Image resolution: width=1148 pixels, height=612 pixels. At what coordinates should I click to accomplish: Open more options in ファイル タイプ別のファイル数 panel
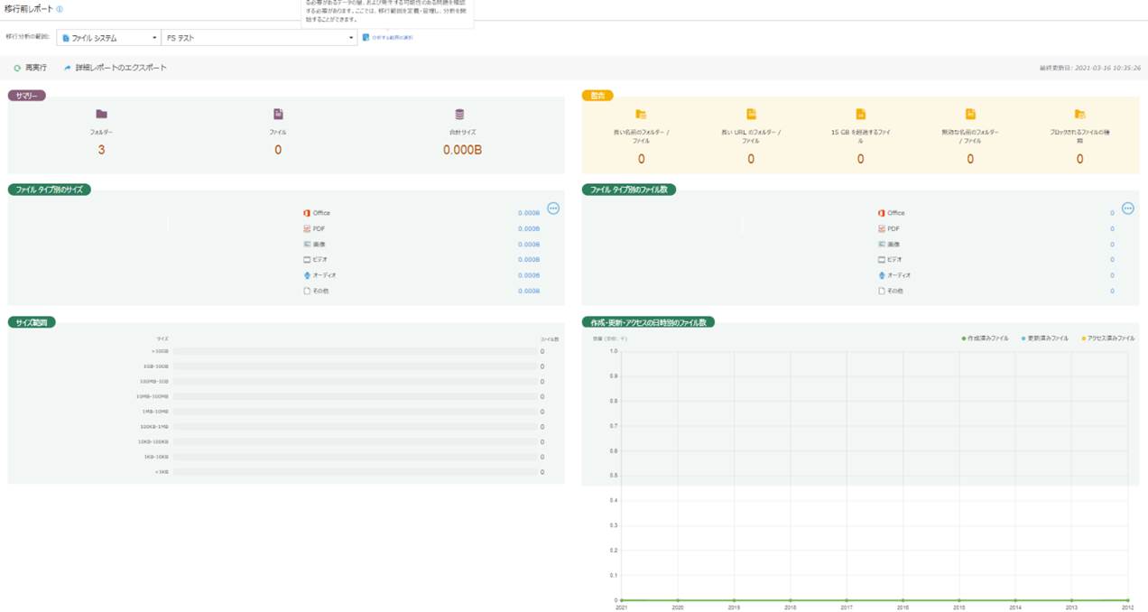pos(1127,209)
